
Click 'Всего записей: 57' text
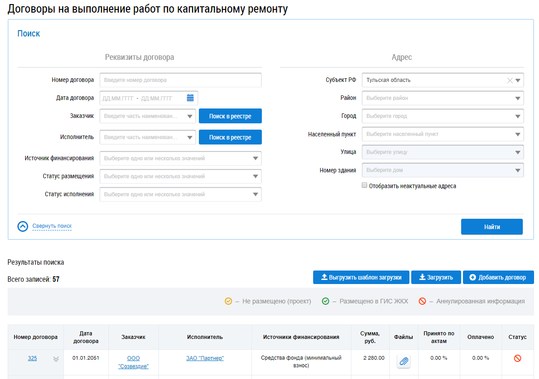[33, 279]
